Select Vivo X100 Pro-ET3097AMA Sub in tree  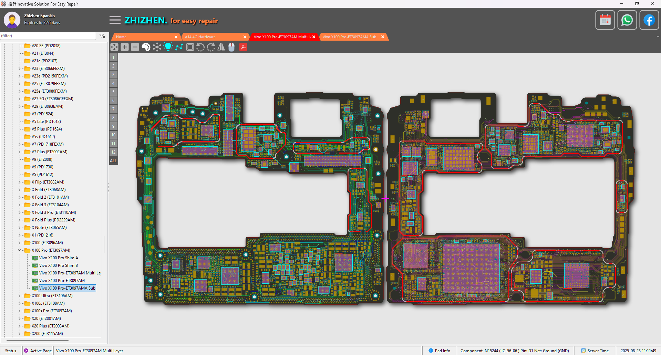[67, 288]
